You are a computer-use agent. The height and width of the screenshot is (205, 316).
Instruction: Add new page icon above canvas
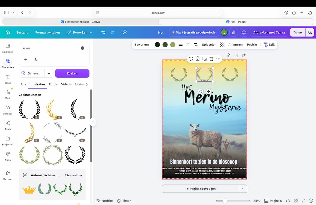[244, 55]
